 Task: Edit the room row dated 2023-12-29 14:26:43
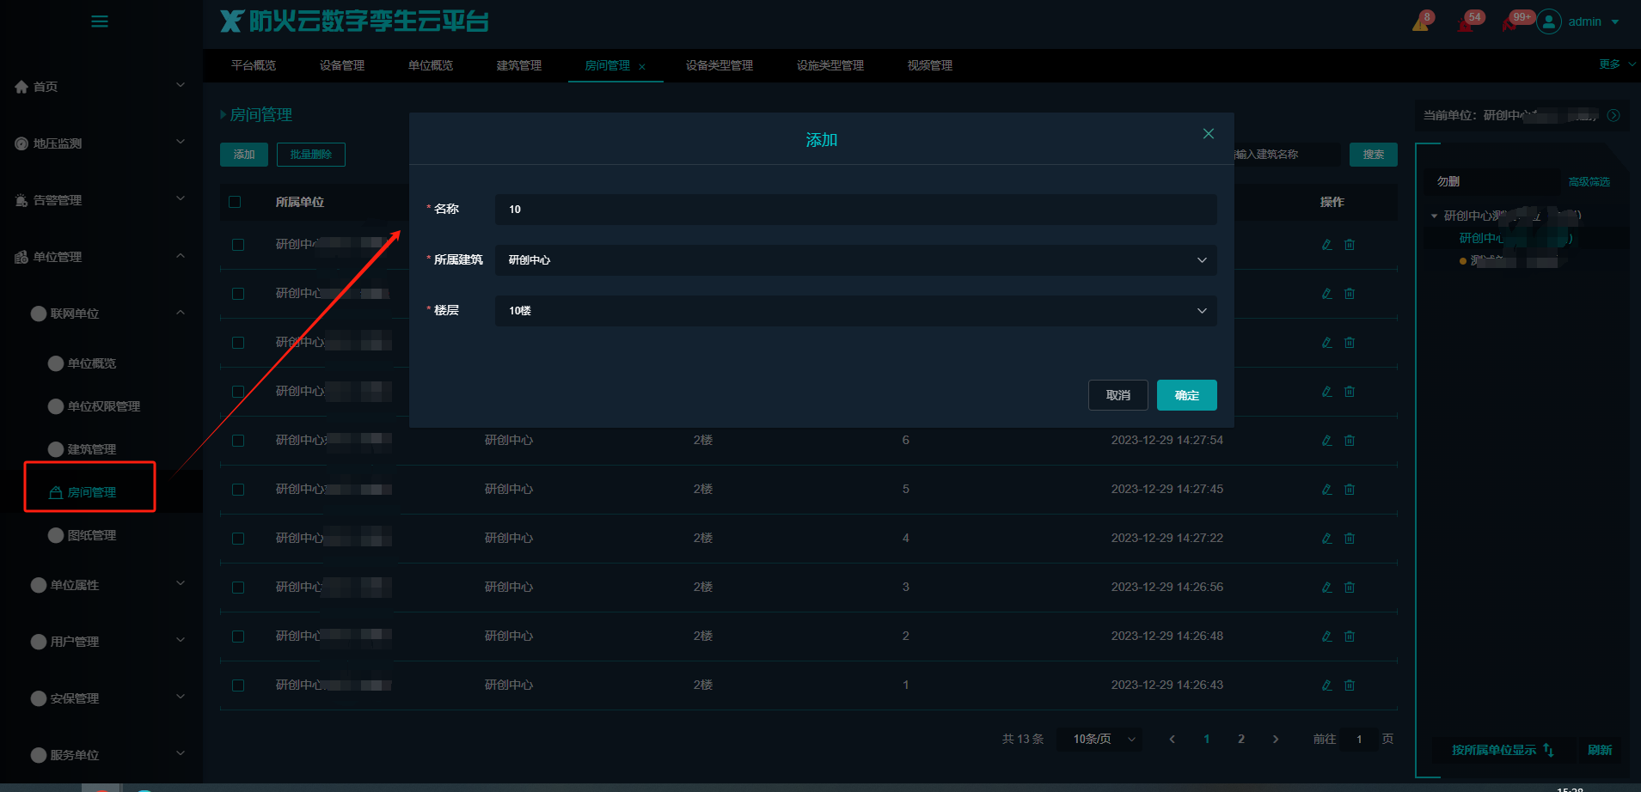point(1327,685)
